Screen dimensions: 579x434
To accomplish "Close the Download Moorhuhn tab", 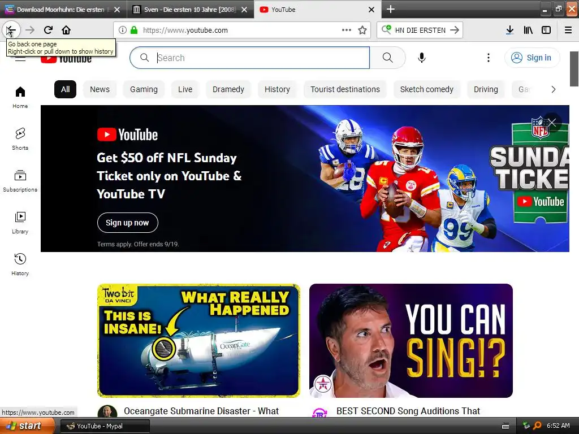I will tap(117, 10).
